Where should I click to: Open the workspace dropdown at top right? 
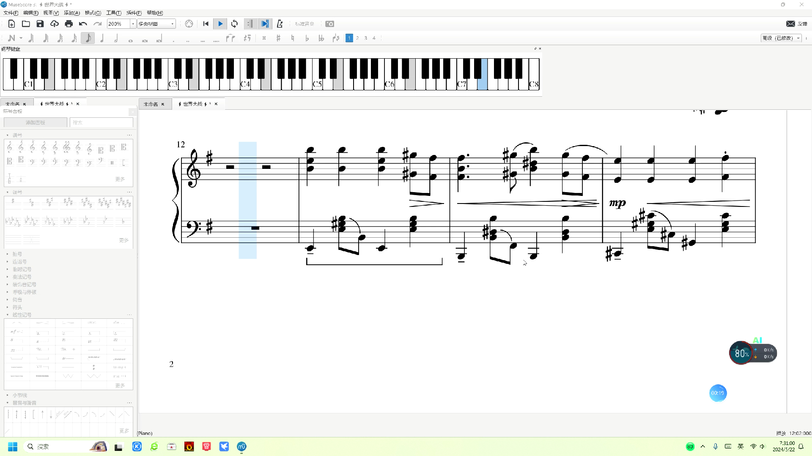[x=781, y=38]
